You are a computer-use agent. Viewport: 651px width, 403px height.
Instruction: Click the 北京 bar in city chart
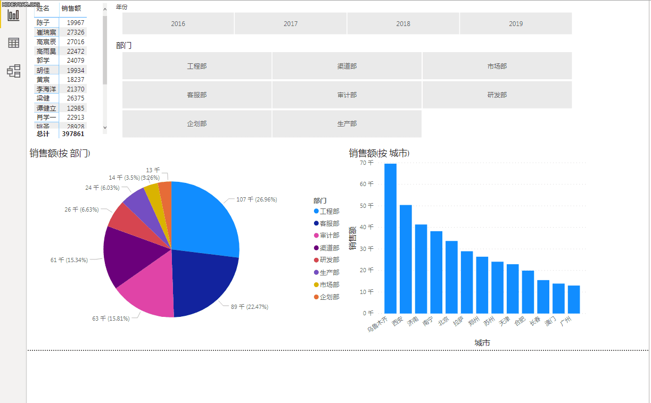[x=451, y=277]
